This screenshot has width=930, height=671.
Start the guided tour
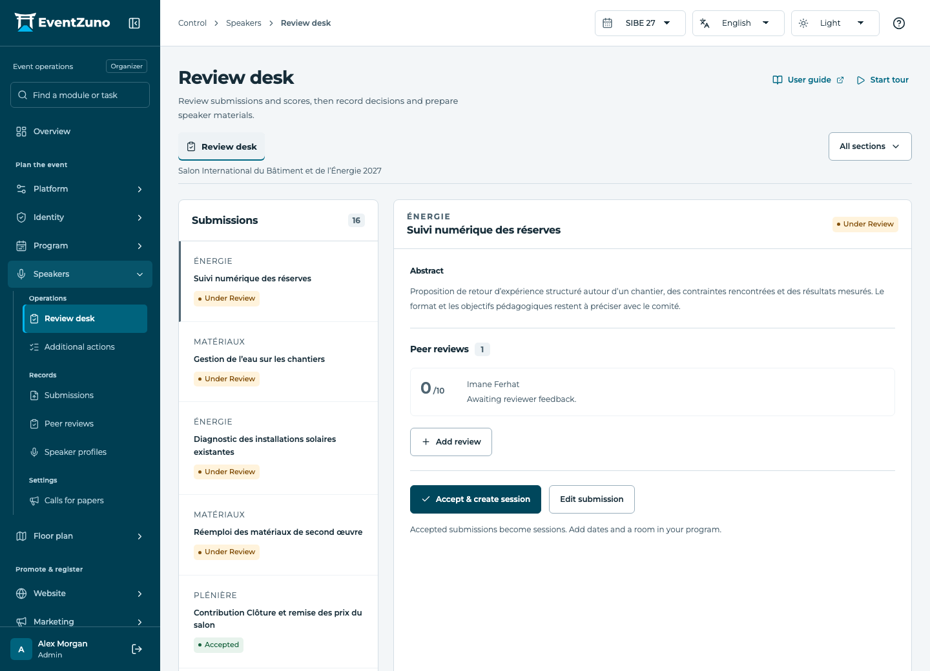click(x=882, y=80)
